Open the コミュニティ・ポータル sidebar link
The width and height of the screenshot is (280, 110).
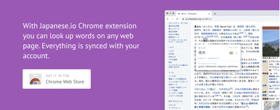click(178, 23)
